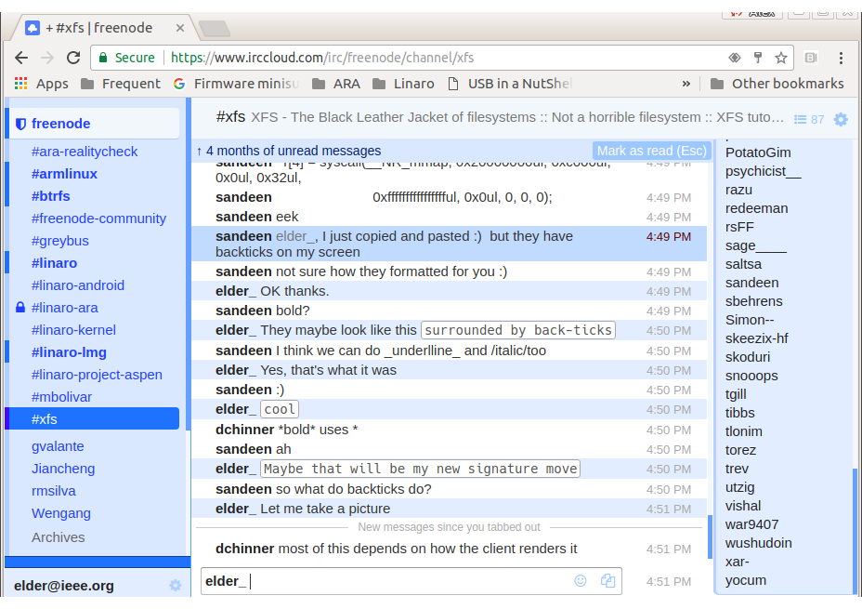Click the freenode shield icon
The height and width of the screenshot is (609, 862).
pos(20,124)
